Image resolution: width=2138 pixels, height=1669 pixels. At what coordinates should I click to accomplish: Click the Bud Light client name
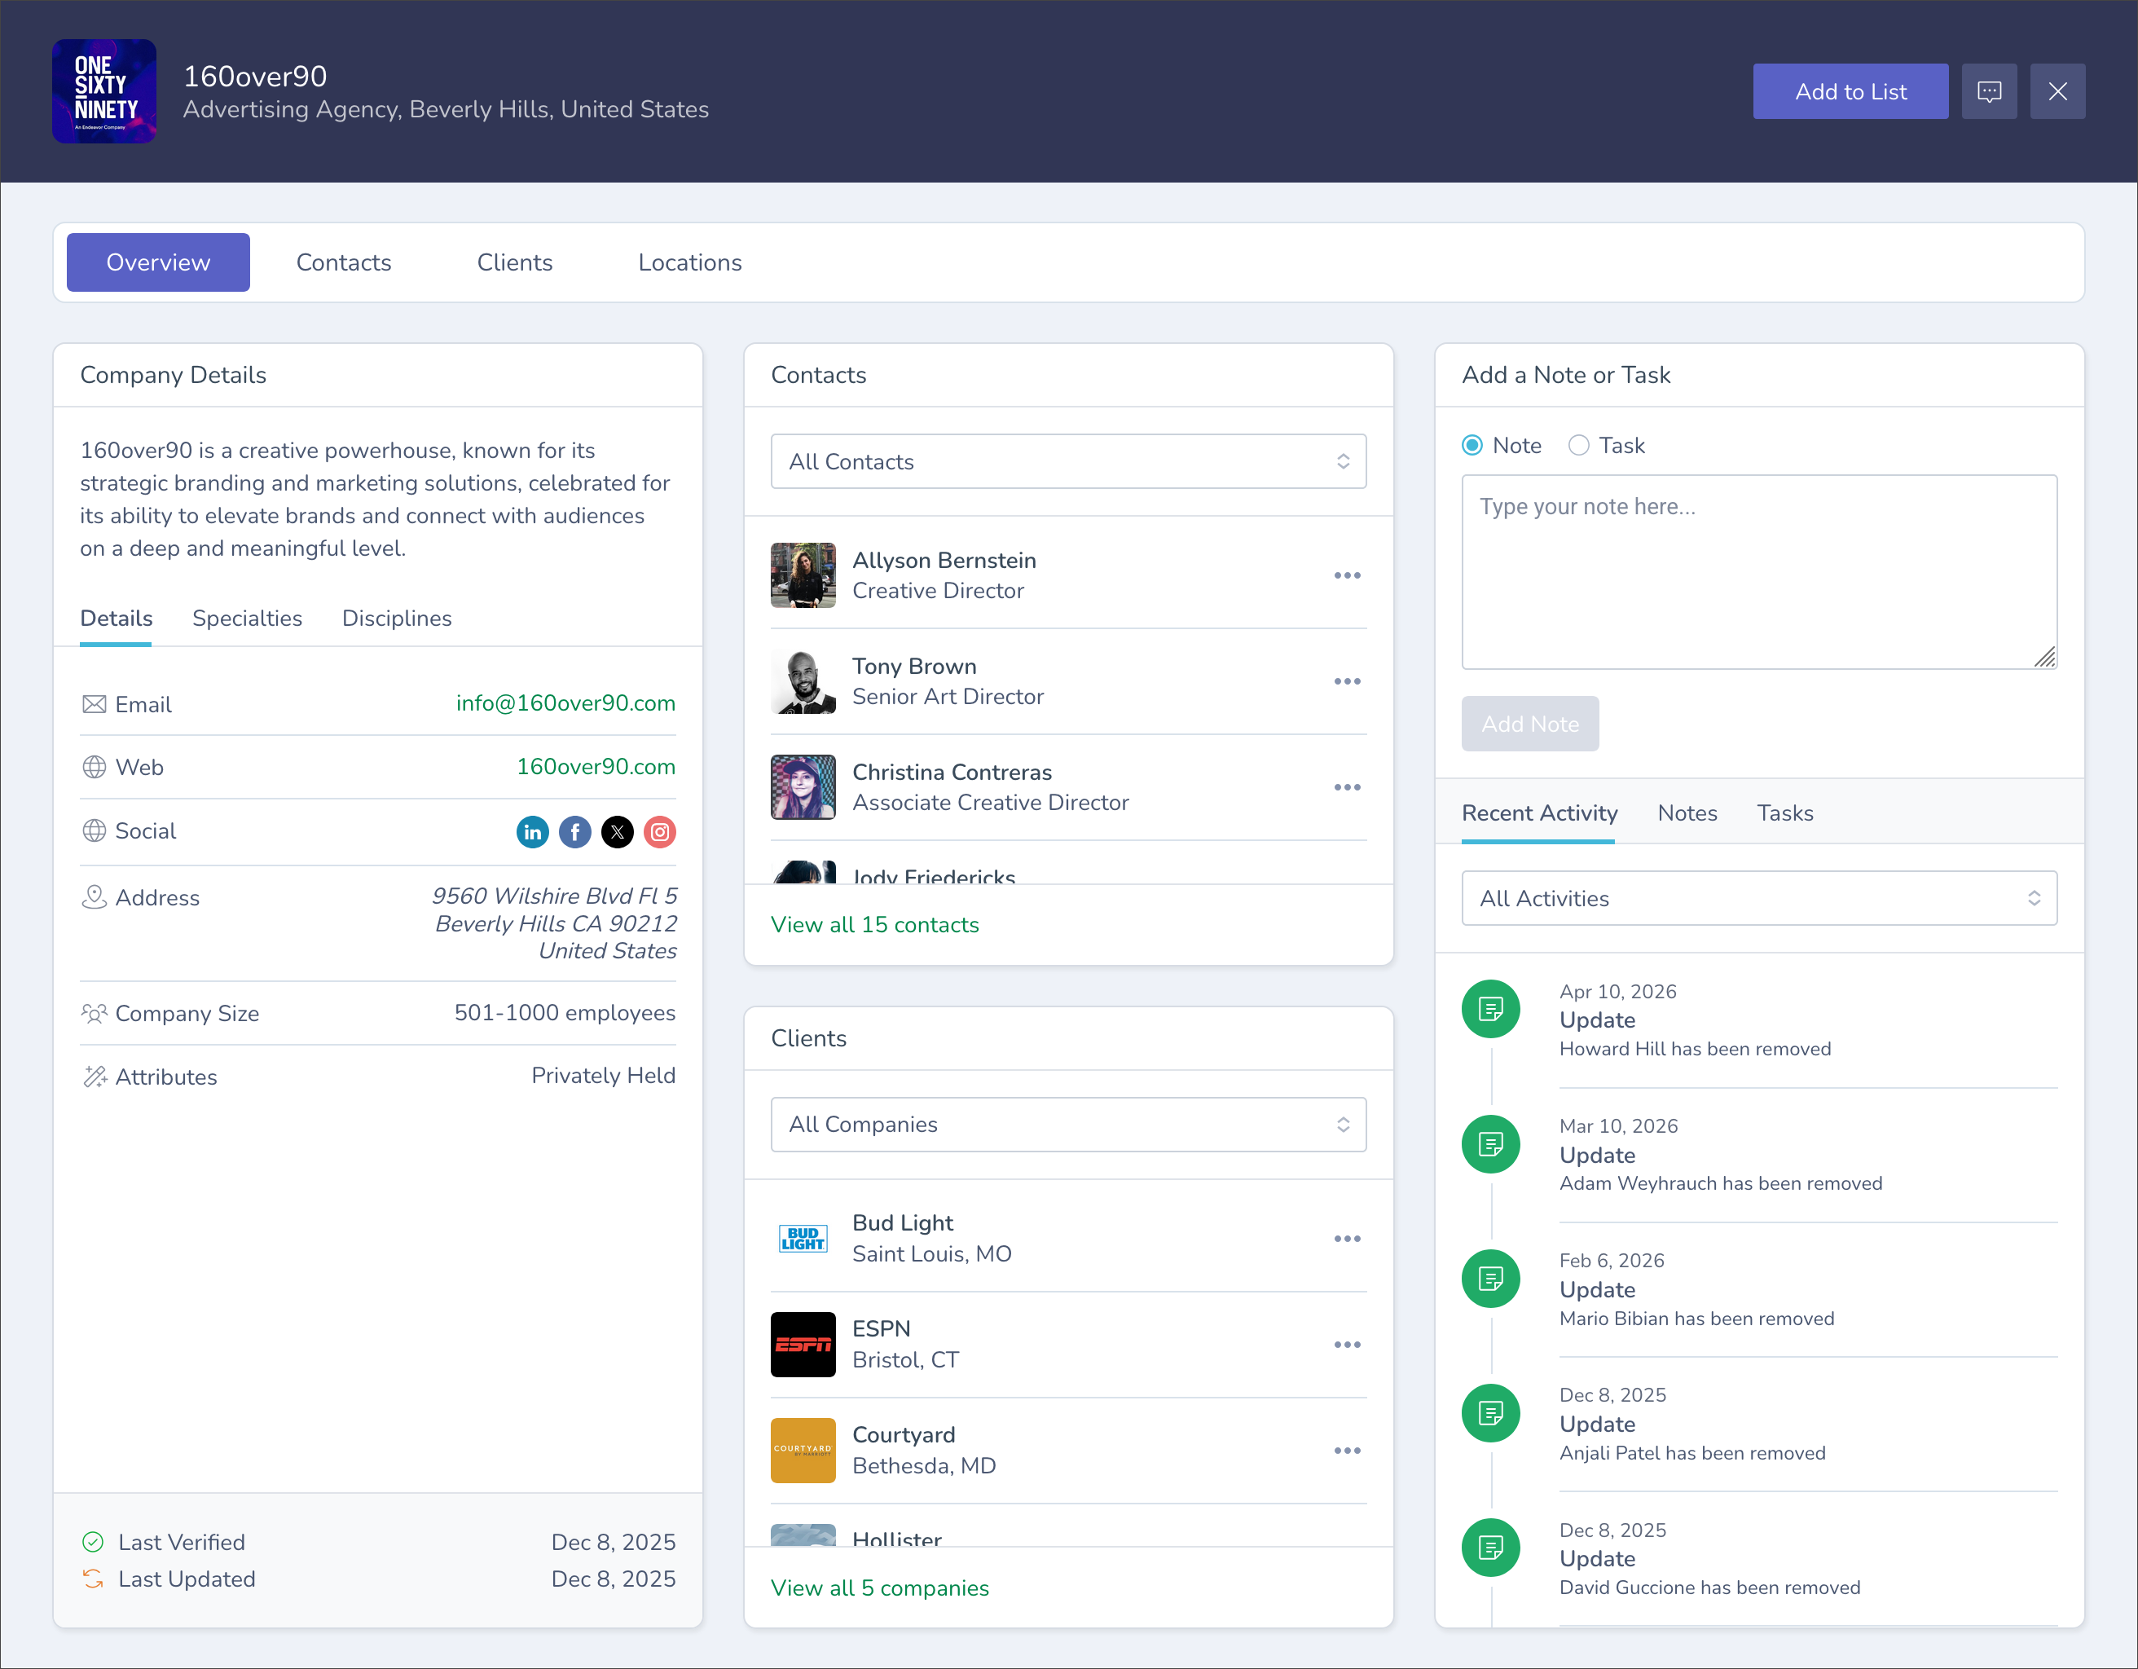click(903, 1223)
